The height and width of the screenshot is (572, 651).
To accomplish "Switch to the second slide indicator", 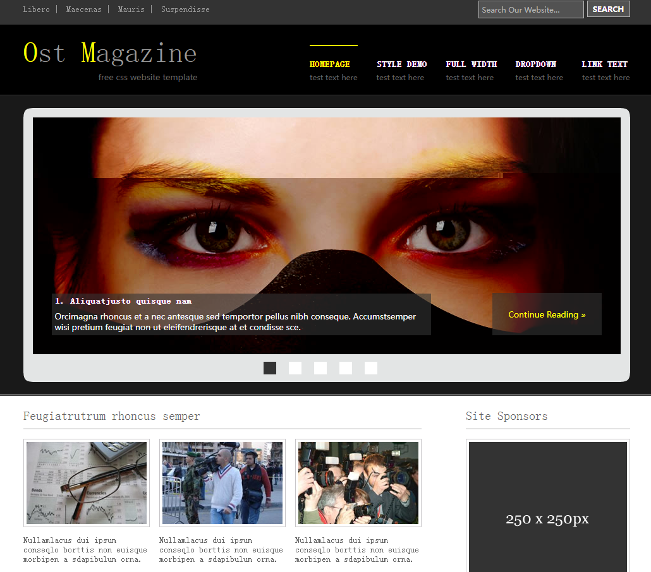I will [295, 368].
